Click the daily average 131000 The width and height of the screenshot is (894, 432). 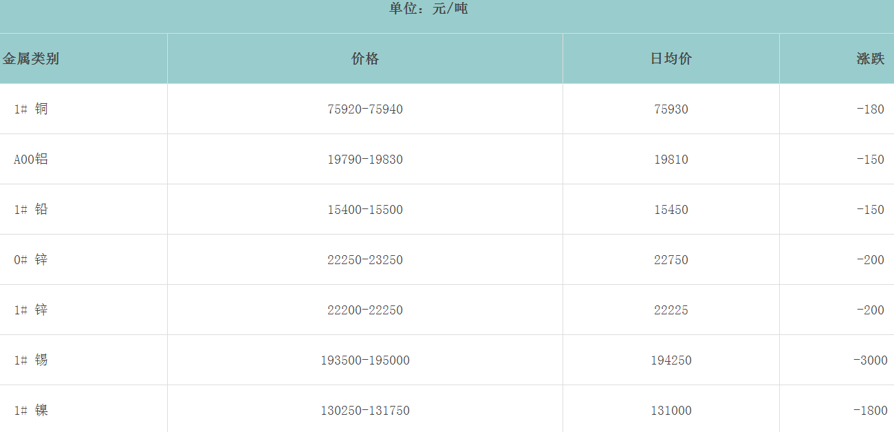[671, 410]
